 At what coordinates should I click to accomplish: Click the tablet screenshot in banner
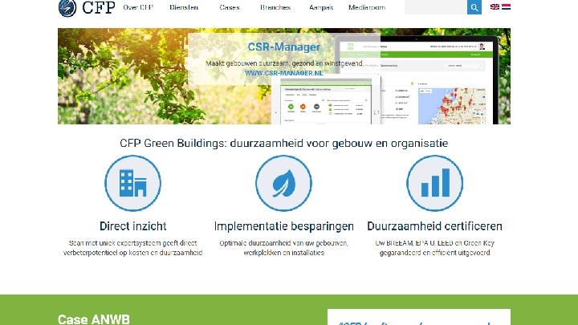326,100
